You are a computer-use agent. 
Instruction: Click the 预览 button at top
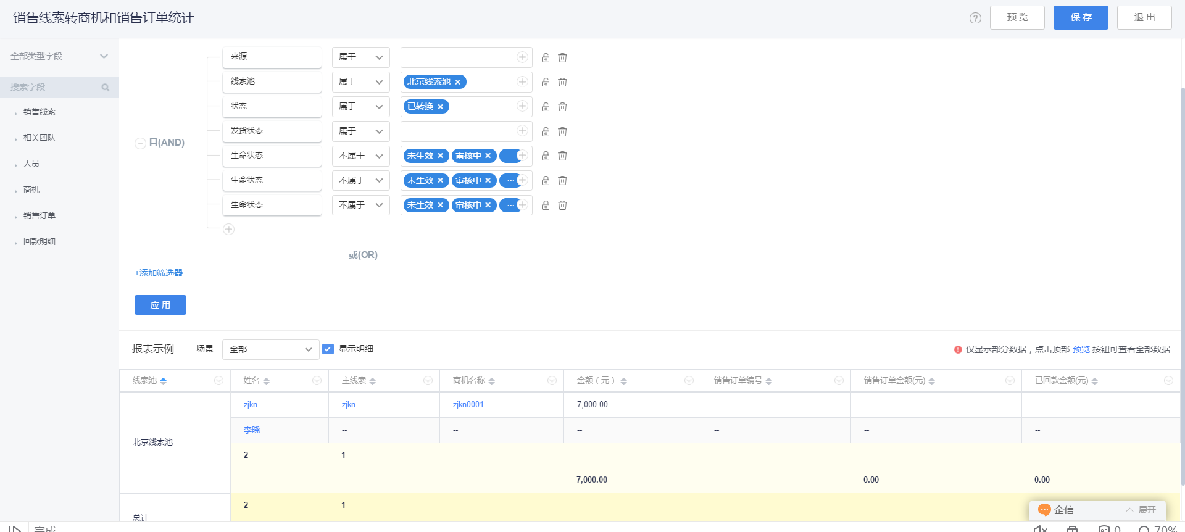click(1017, 17)
